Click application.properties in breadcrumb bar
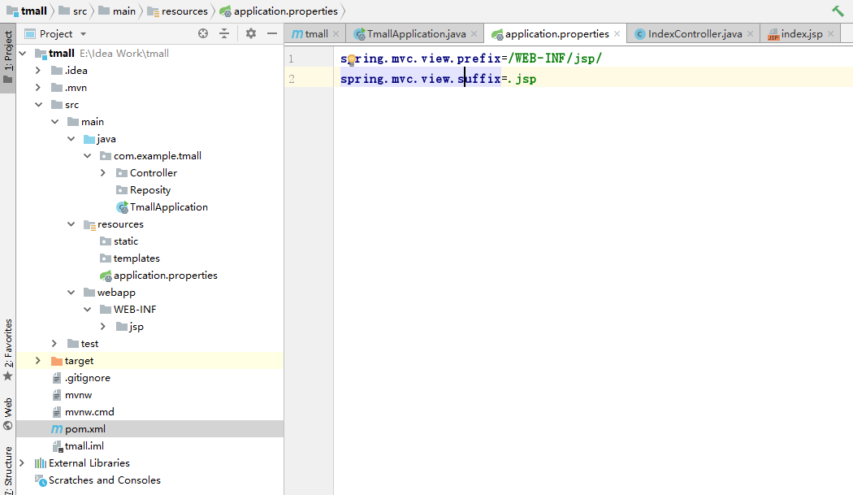 click(x=279, y=11)
